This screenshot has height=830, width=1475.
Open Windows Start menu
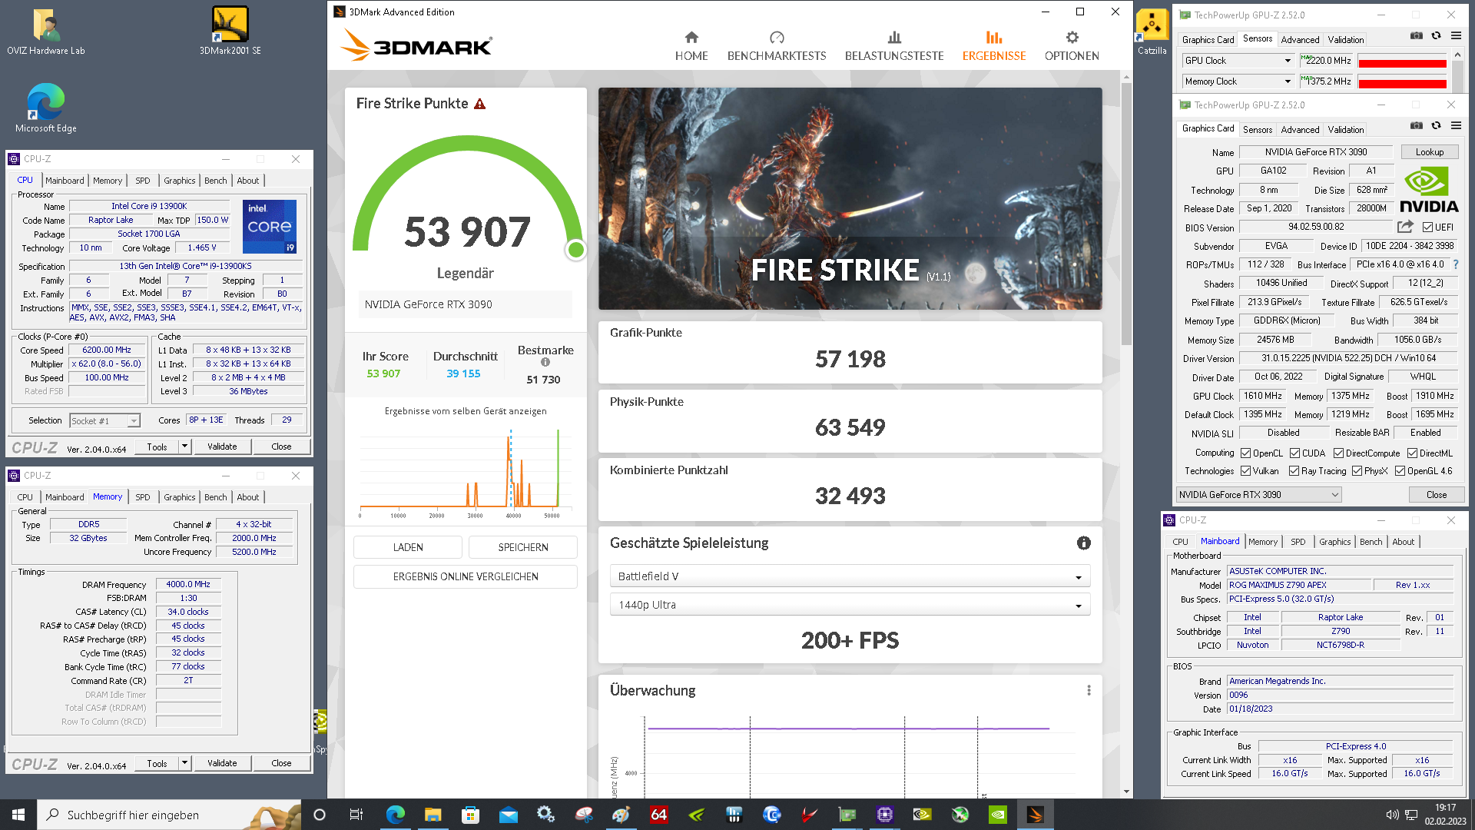(x=18, y=815)
